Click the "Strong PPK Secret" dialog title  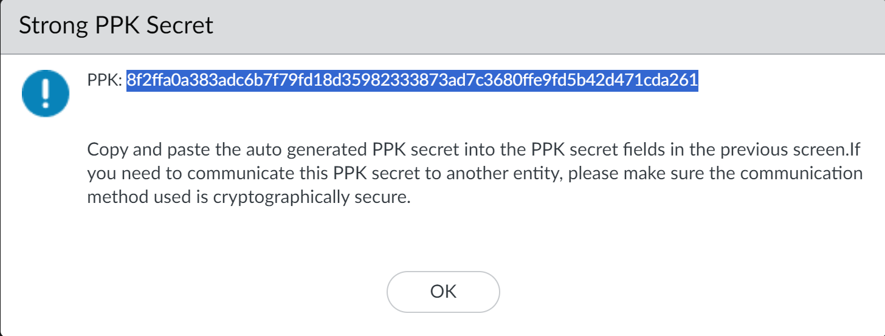click(116, 26)
